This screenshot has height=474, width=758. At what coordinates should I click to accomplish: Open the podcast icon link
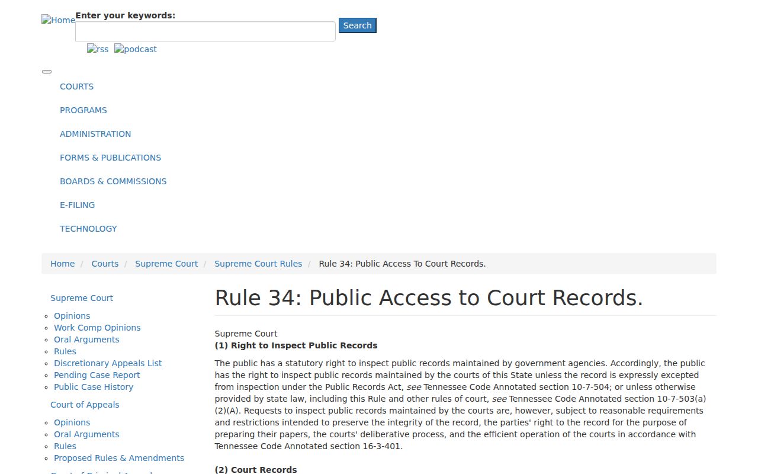(x=136, y=49)
